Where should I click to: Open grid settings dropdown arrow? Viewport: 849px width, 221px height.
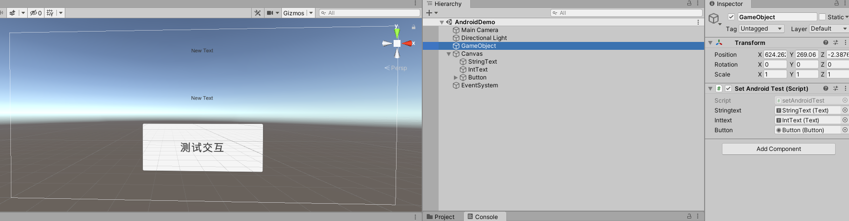click(61, 13)
